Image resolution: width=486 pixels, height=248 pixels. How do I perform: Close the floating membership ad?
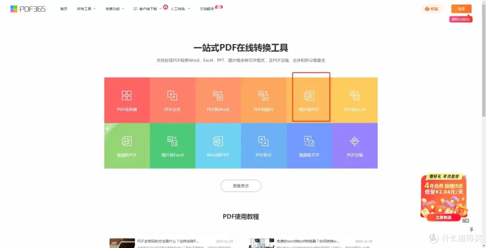point(465,176)
